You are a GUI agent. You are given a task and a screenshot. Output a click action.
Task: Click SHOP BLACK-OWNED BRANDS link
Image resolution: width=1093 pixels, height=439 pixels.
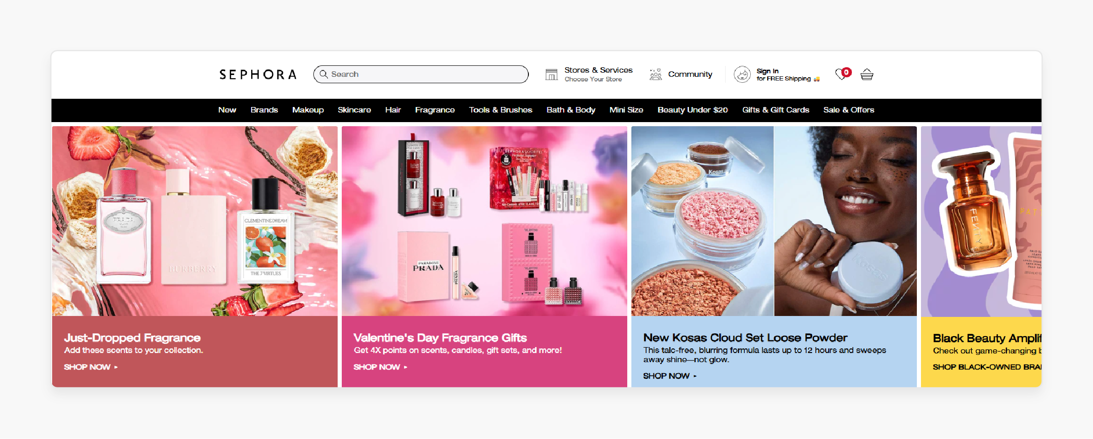[987, 367]
